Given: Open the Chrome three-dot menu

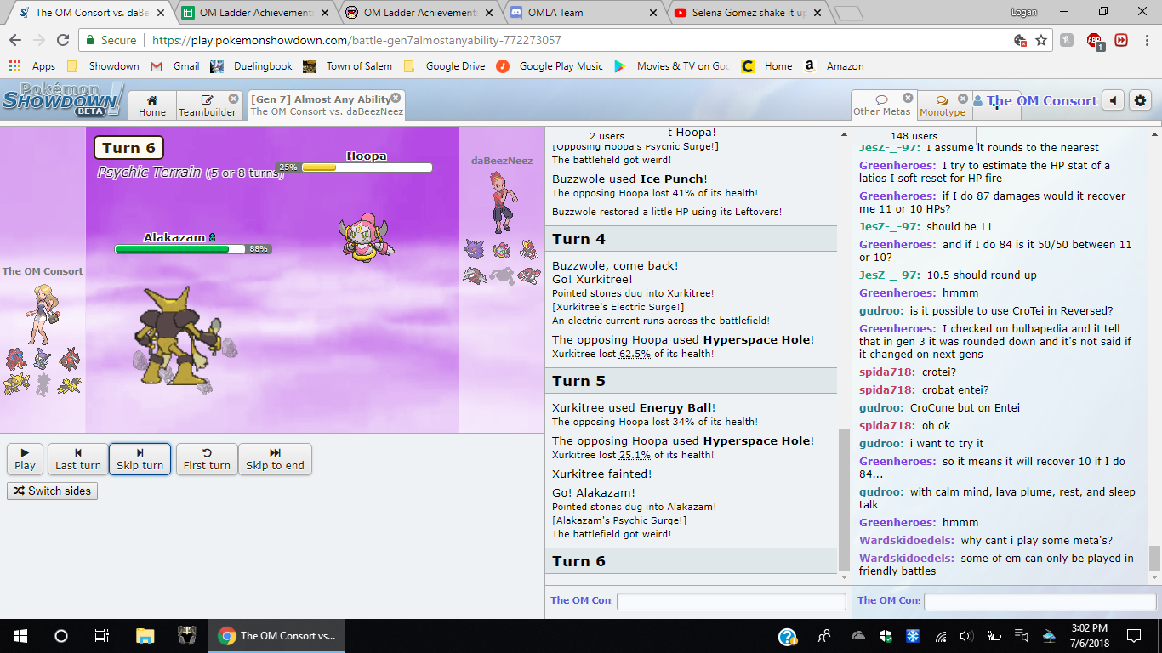Looking at the screenshot, I should point(1146,40).
